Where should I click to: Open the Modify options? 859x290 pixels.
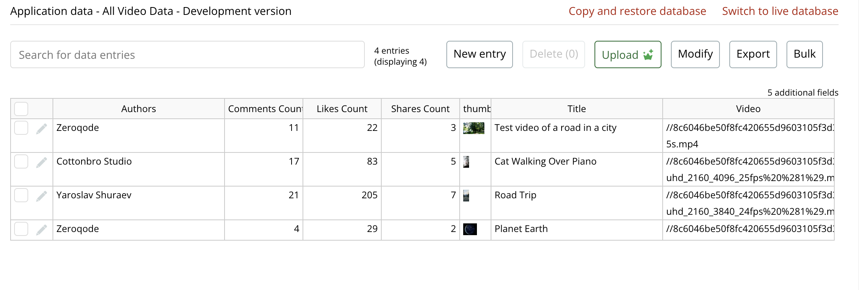695,54
